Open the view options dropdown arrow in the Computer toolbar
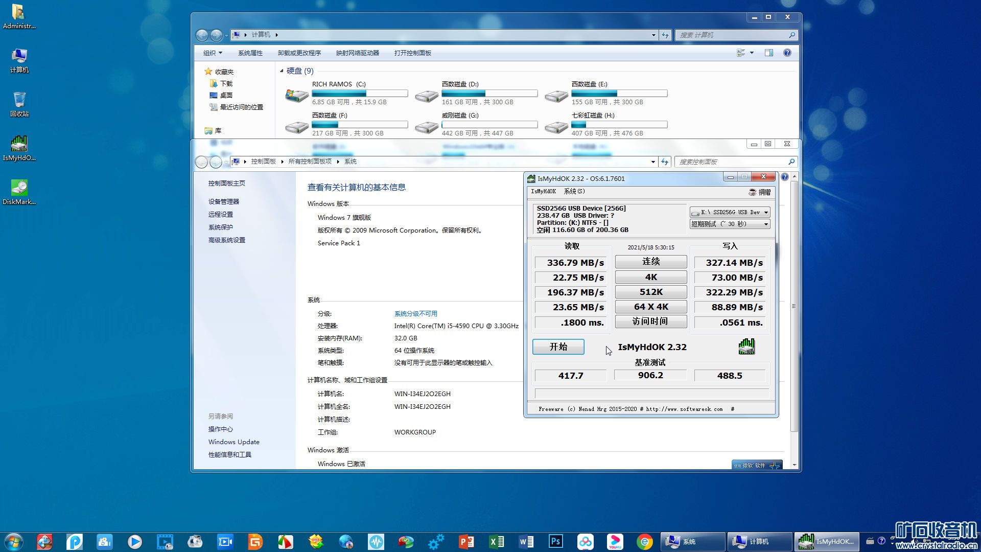Viewport: 981px width, 552px height. [x=752, y=53]
